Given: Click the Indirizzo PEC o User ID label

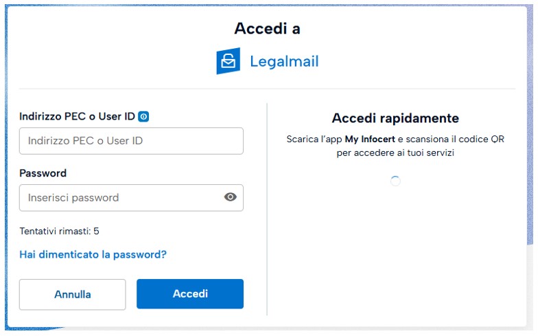Looking at the screenshot, I should 77,117.
